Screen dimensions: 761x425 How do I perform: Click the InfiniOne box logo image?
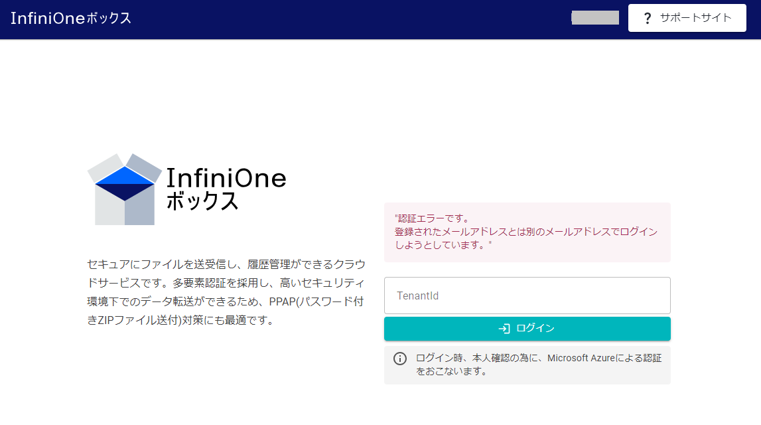[125, 189]
